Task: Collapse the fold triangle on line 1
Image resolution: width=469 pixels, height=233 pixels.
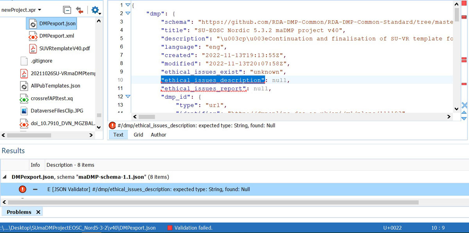Action: point(128,5)
